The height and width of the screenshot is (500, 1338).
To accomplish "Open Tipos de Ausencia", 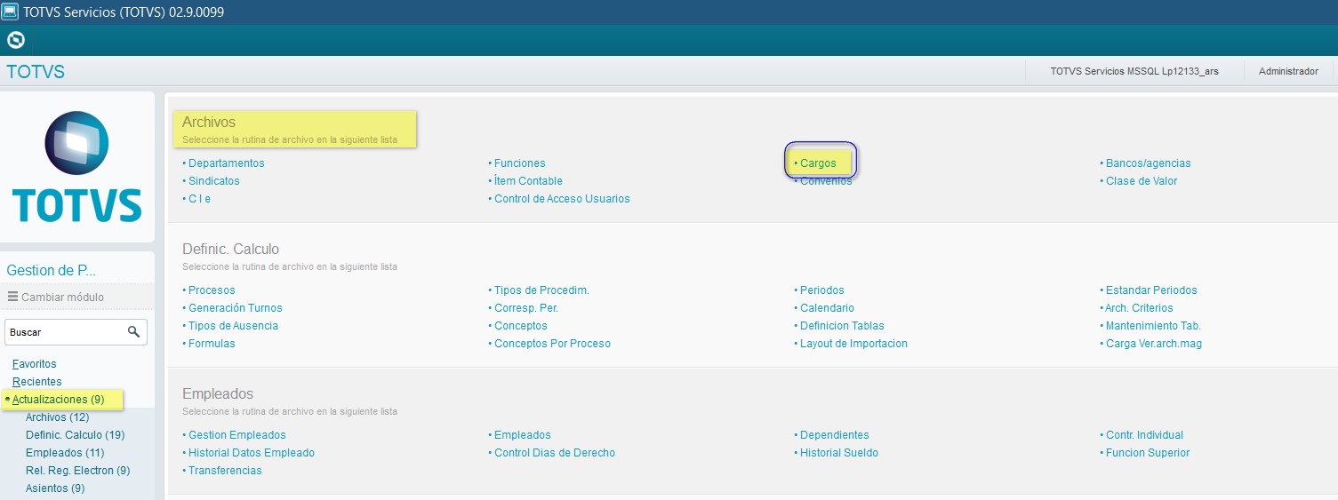I will click(x=233, y=326).
